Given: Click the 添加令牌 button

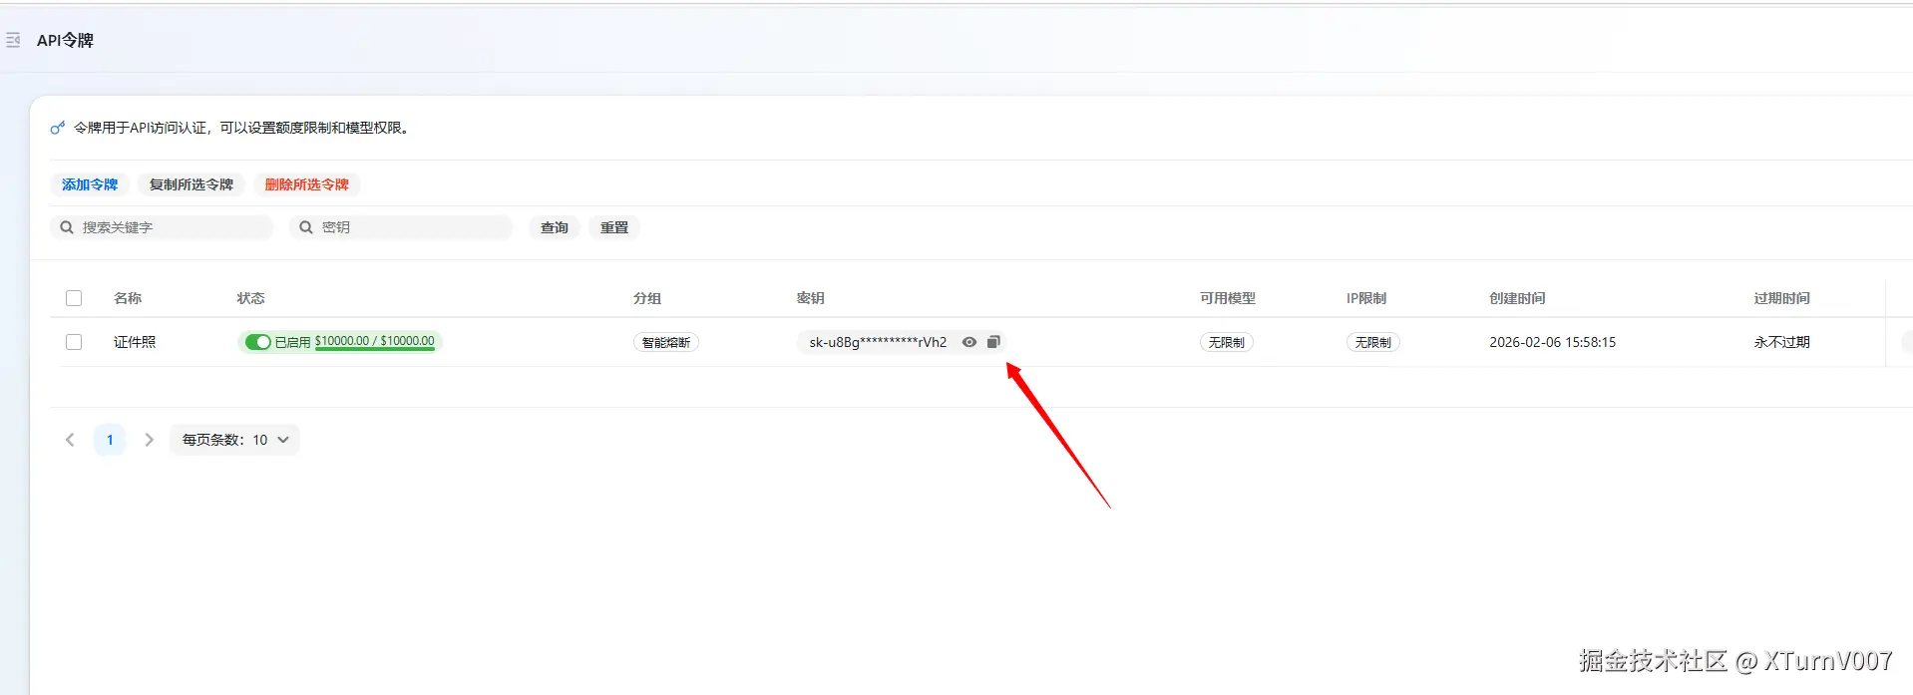Looking at the screenshot, I should click(x=90, y=184).
